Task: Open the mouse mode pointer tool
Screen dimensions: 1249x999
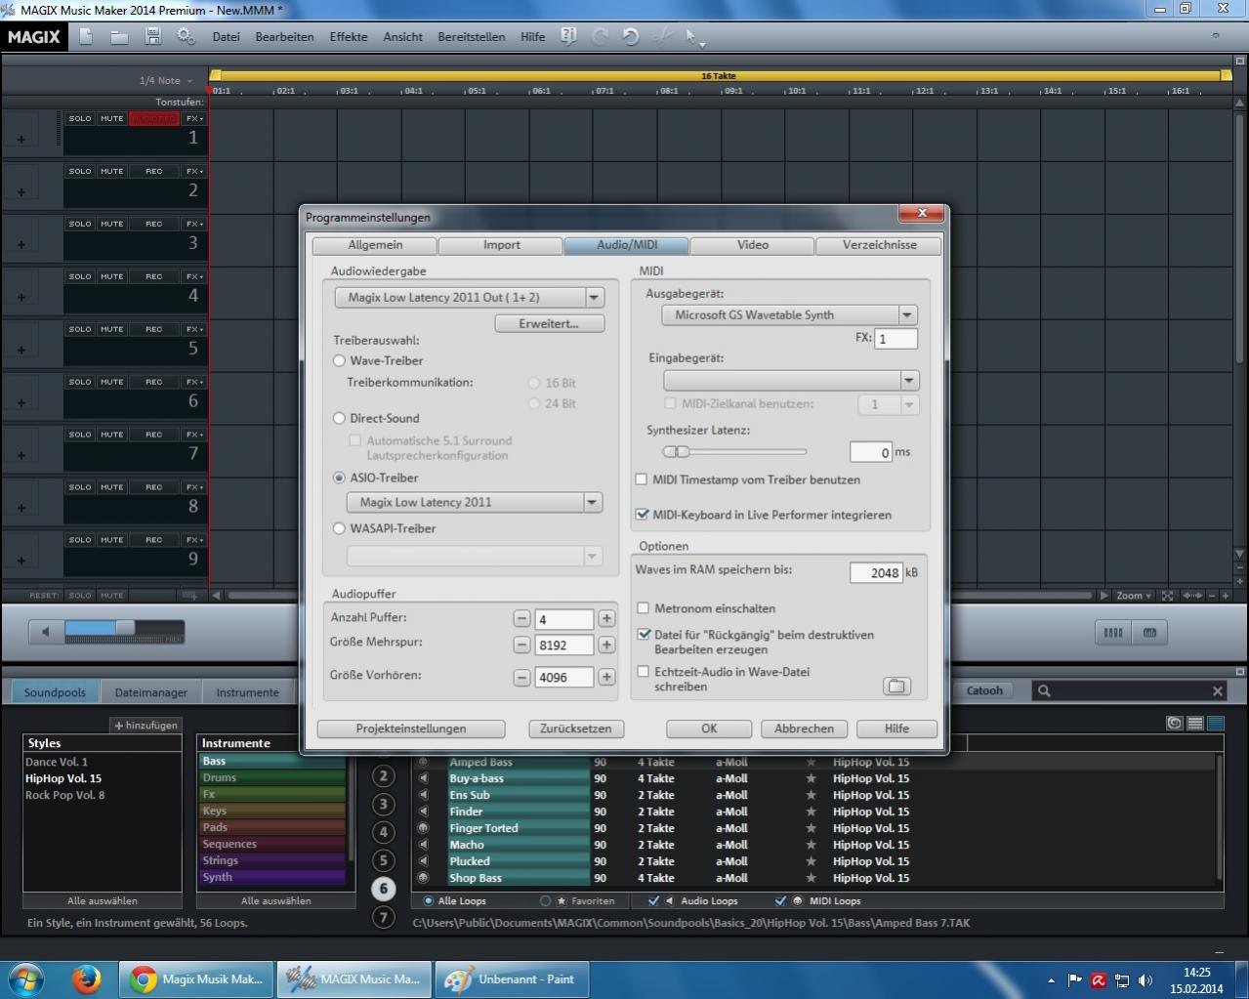Action: coord(693,37)
